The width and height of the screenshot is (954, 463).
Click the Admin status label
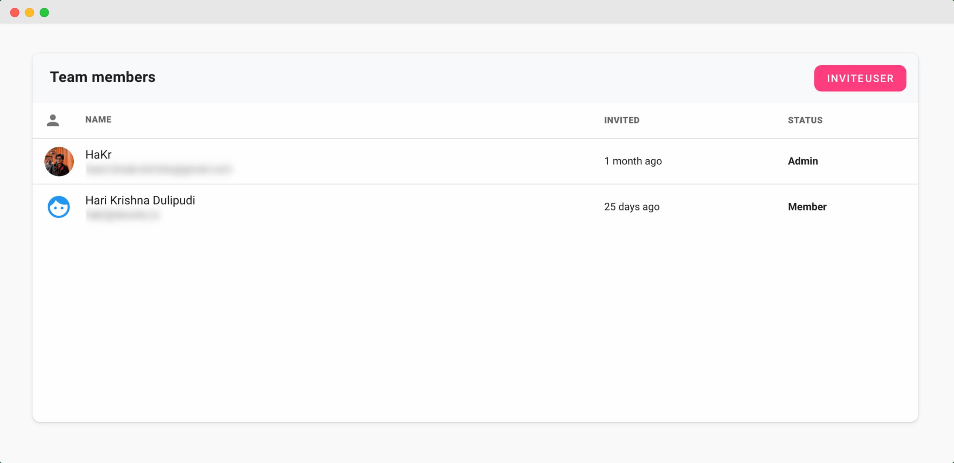(803, 161)
